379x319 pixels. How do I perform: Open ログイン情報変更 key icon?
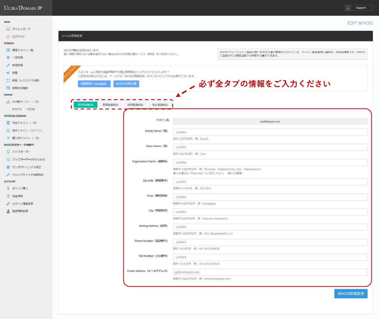pos(8,204)
